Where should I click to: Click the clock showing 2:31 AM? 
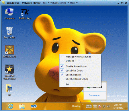pyautogui.click(x=118, y=106)
